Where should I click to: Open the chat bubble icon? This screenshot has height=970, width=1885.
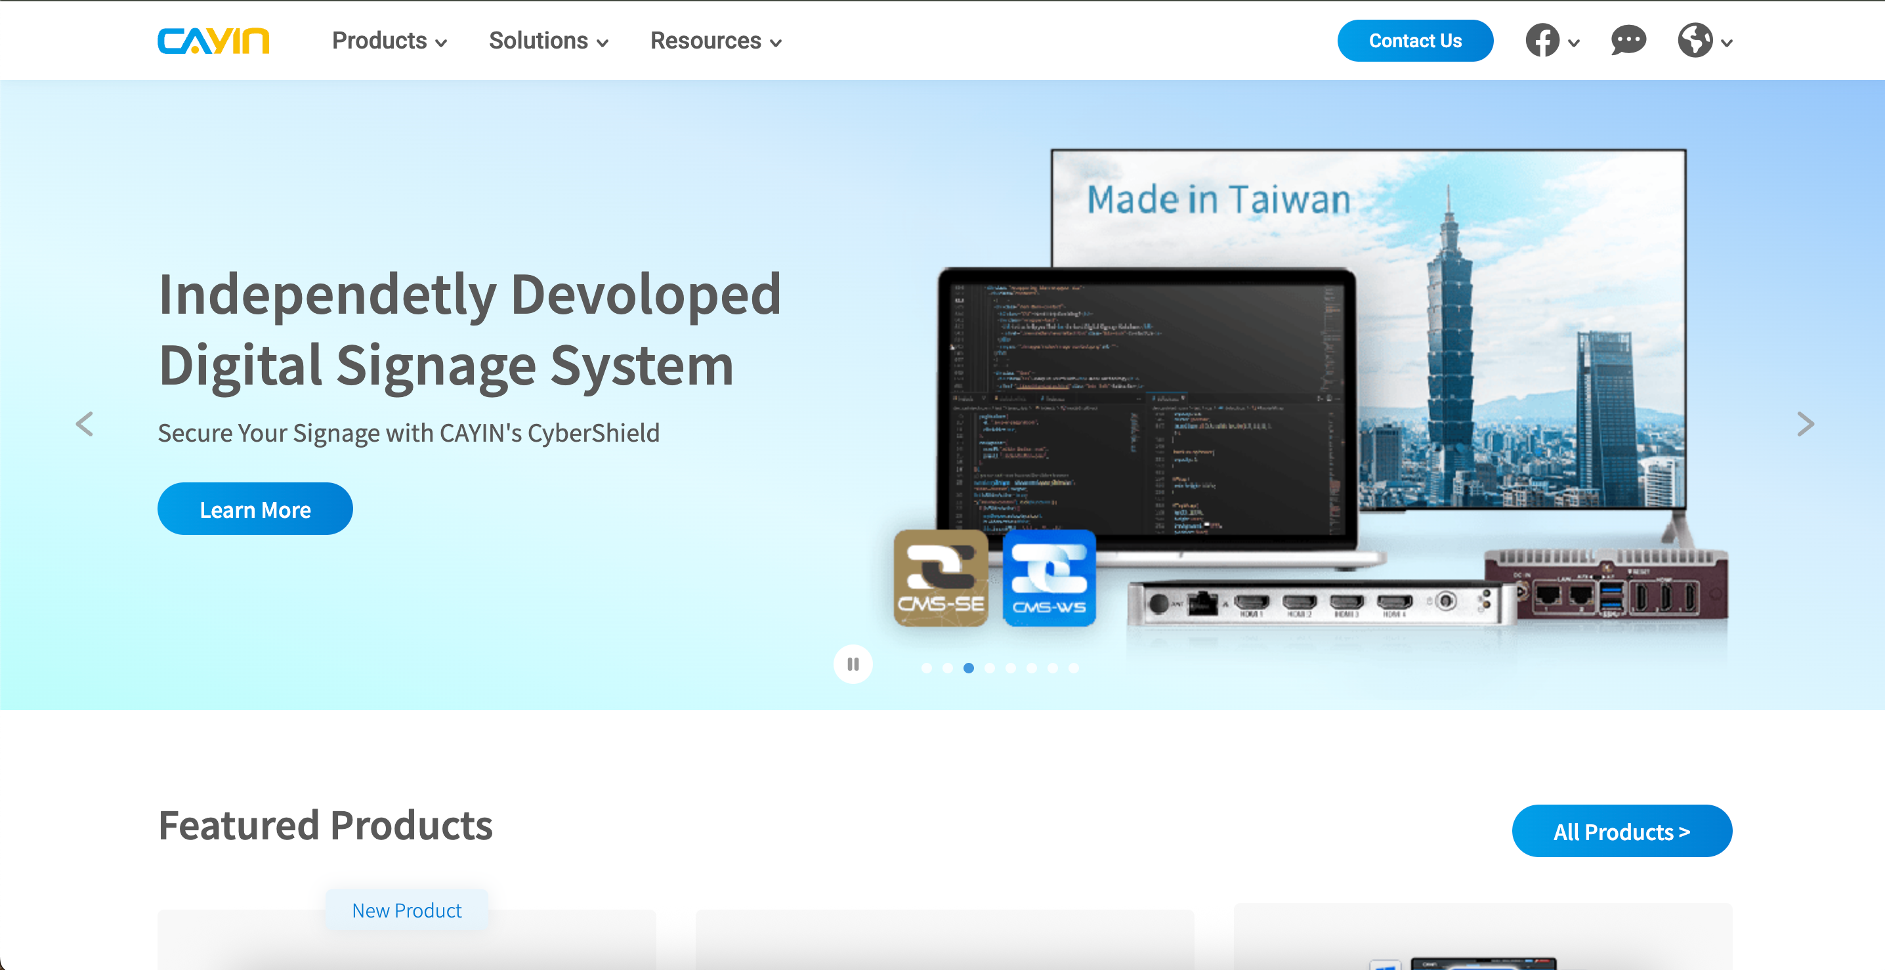click(x=1628, y=41)
